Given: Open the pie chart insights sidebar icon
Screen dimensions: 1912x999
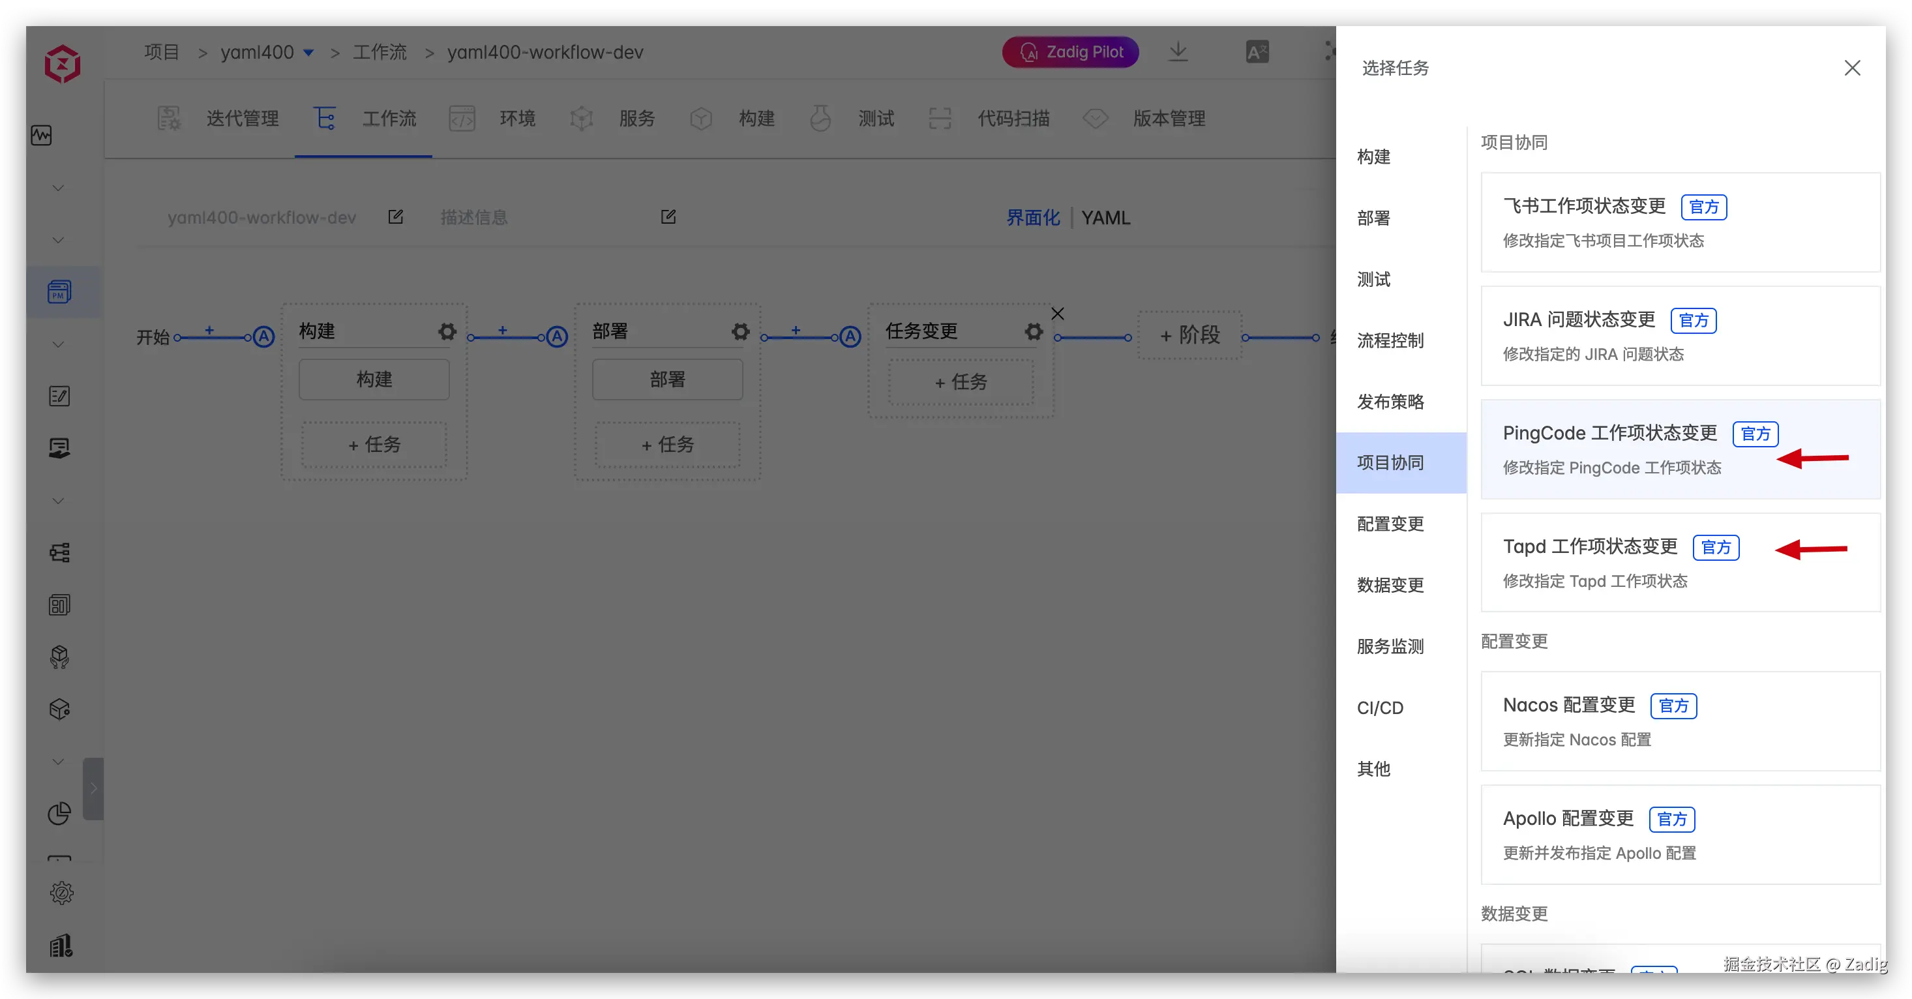Looking at the screenshot, I should click(59, 813).
